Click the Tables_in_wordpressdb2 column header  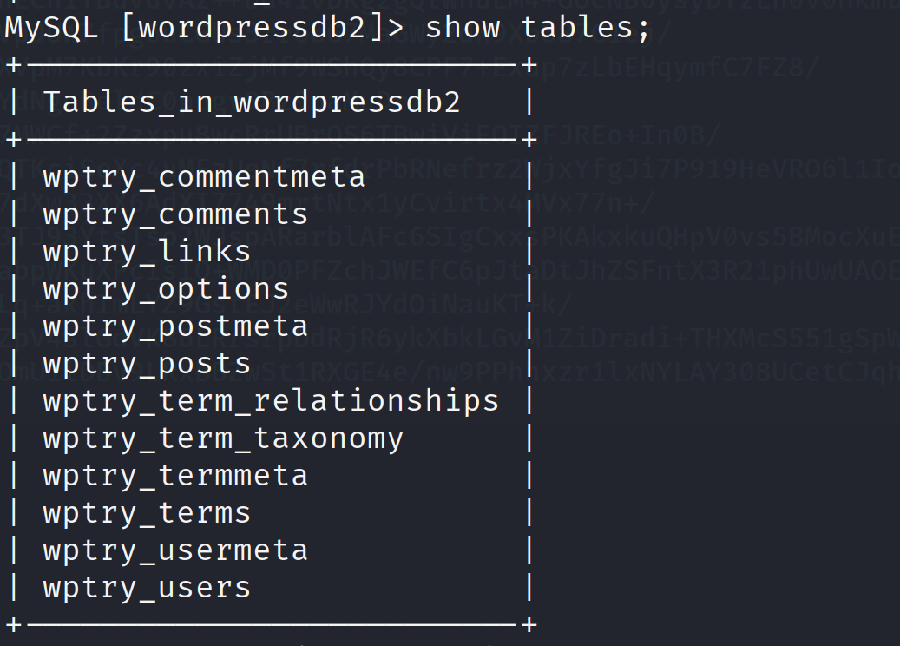coord(252,103)
